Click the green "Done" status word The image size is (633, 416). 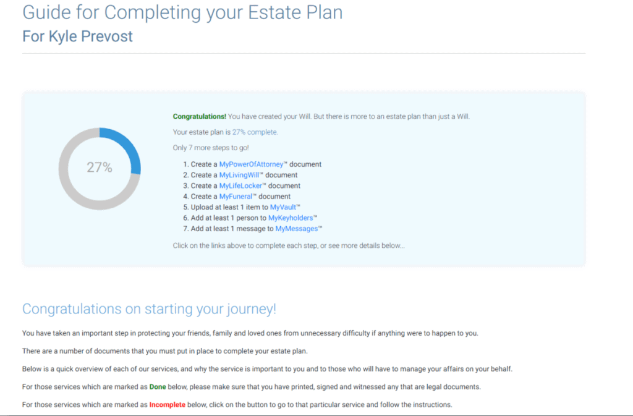(x=158, y=387)
